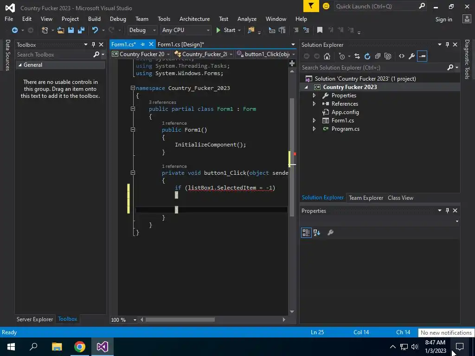Open the Architecture menu
The image size is (475, 356).
click(x=194, y=19)
